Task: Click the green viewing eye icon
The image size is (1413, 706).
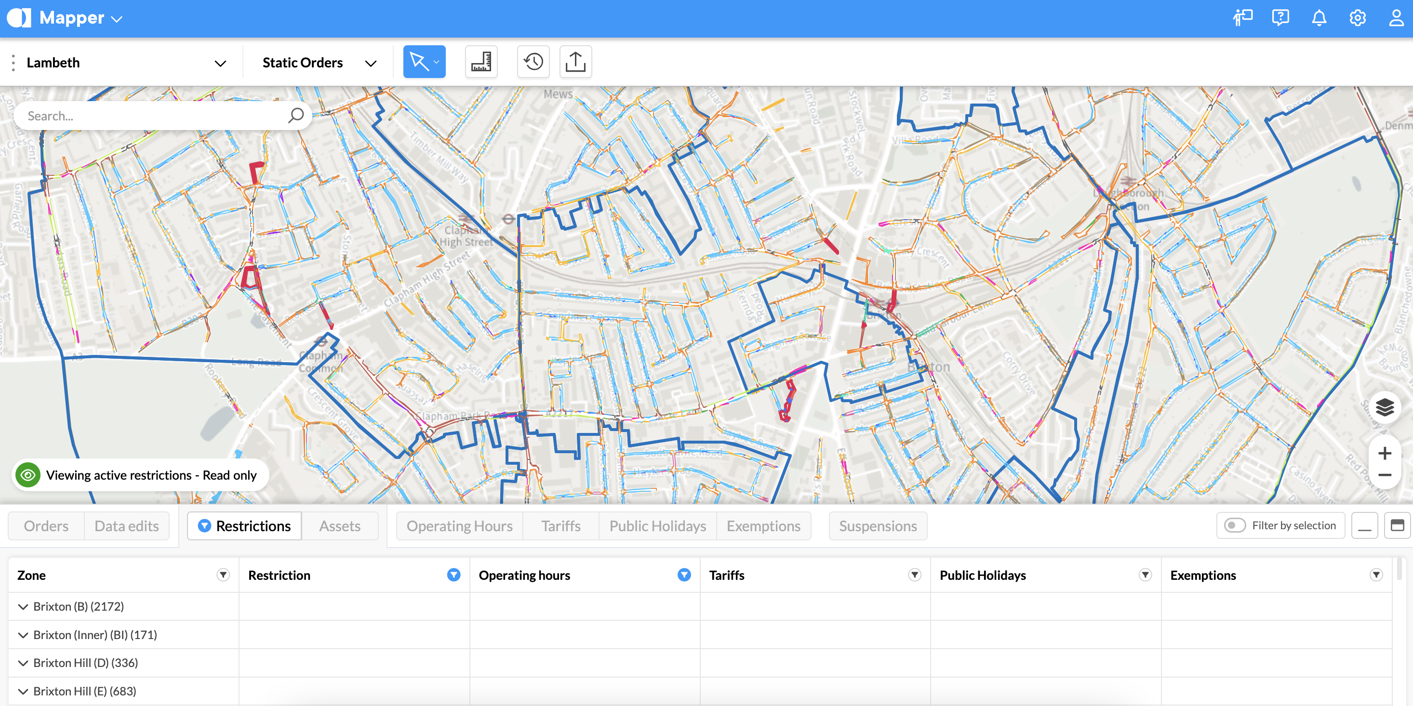Action: click(x=28, y=475)
